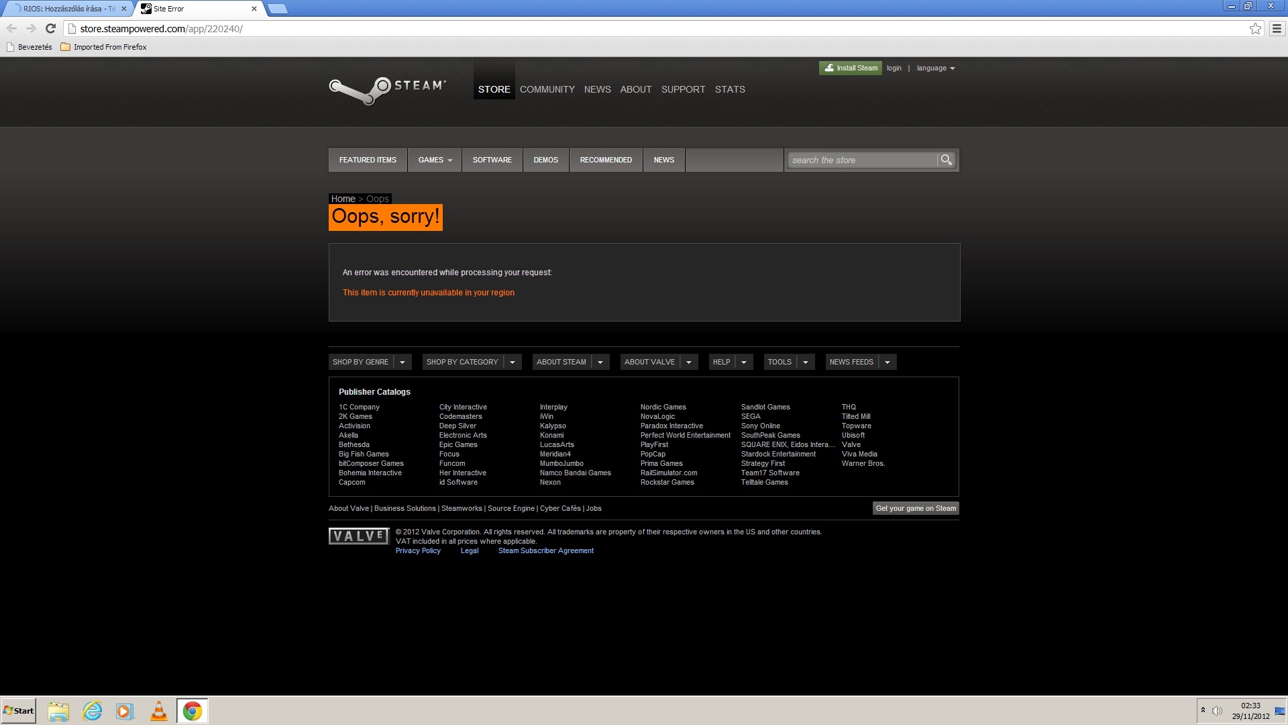The height and width of the screenshot is (725, 1288).
Task: Select the DEMOS store tab
Action: click(x=546, y=160)
